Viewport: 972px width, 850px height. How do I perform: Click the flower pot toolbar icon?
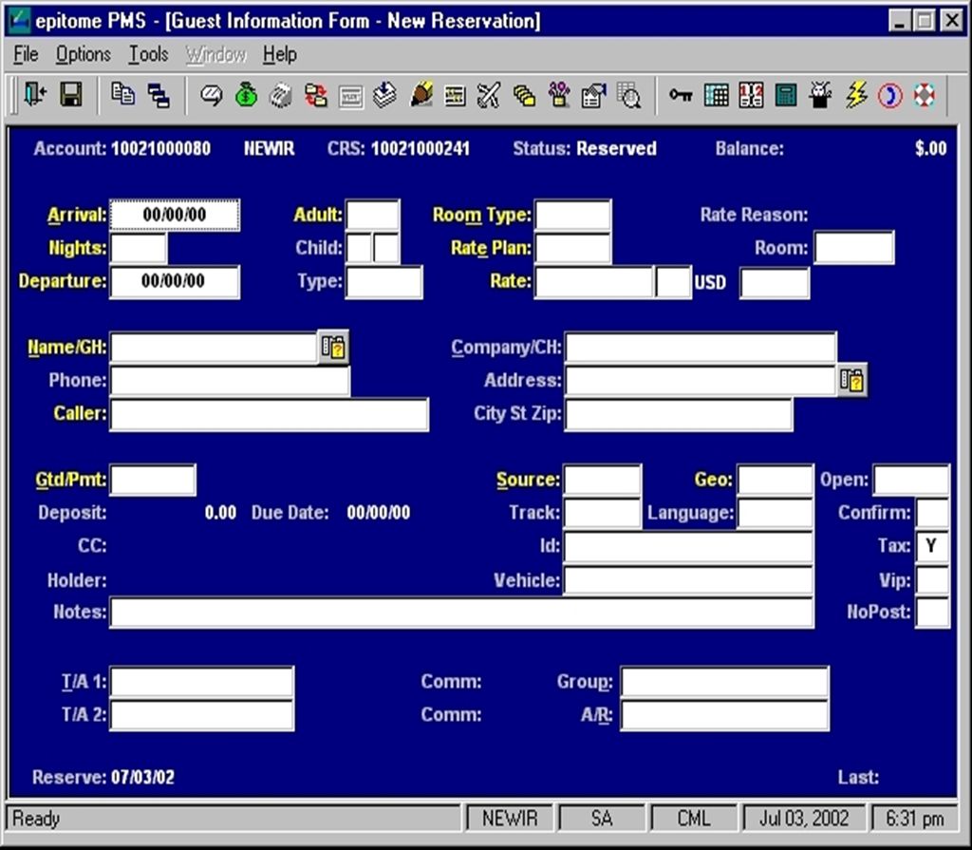(x=559, y=95)
